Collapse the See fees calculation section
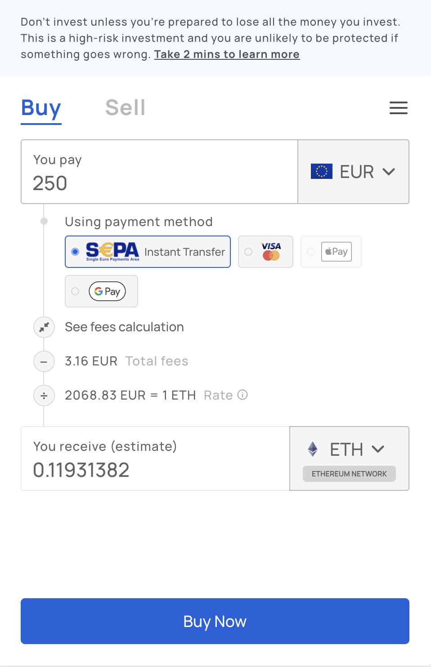The height and width of the screenshot is (667, 431). 124,327
